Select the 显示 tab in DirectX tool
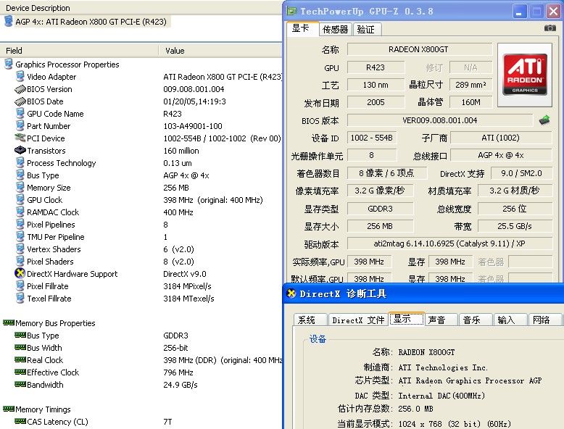 click(407, 319)
